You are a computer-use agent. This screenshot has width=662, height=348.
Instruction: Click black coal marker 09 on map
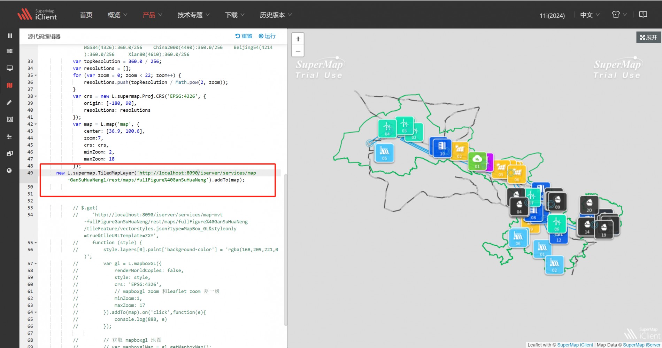(x=557, y=201)
